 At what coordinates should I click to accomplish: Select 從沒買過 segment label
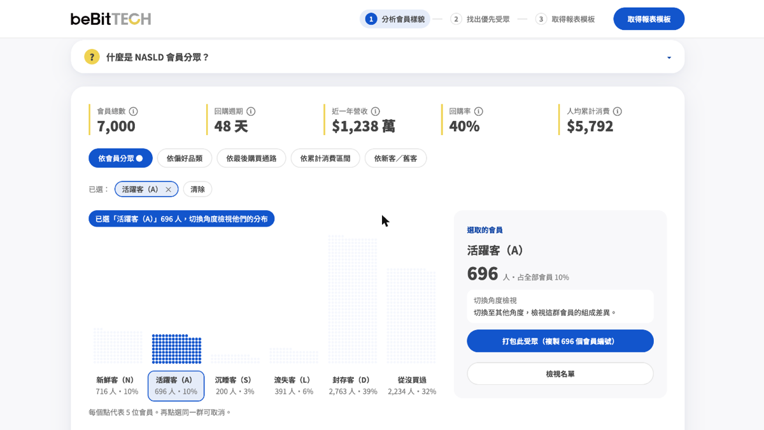[412, 385]
